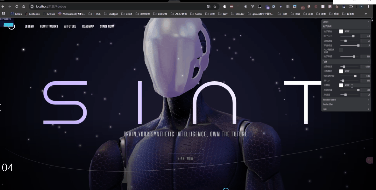The height and width of the screenshot is (190, 376).
Task: Open the Extensions puzzle piece menu
Action: click(x=351, y=6)
